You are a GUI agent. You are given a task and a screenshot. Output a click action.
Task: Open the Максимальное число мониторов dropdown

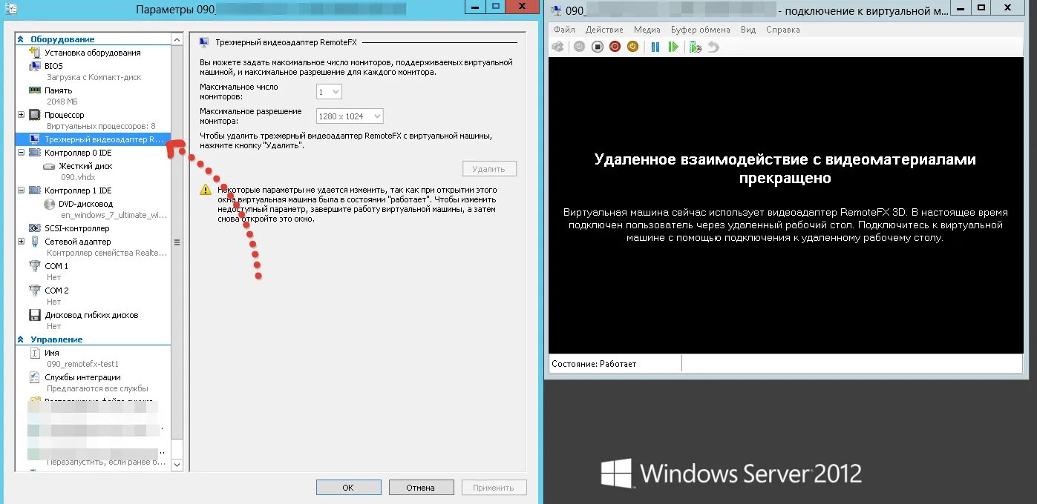pyautogui.click(x=329, y=92)
